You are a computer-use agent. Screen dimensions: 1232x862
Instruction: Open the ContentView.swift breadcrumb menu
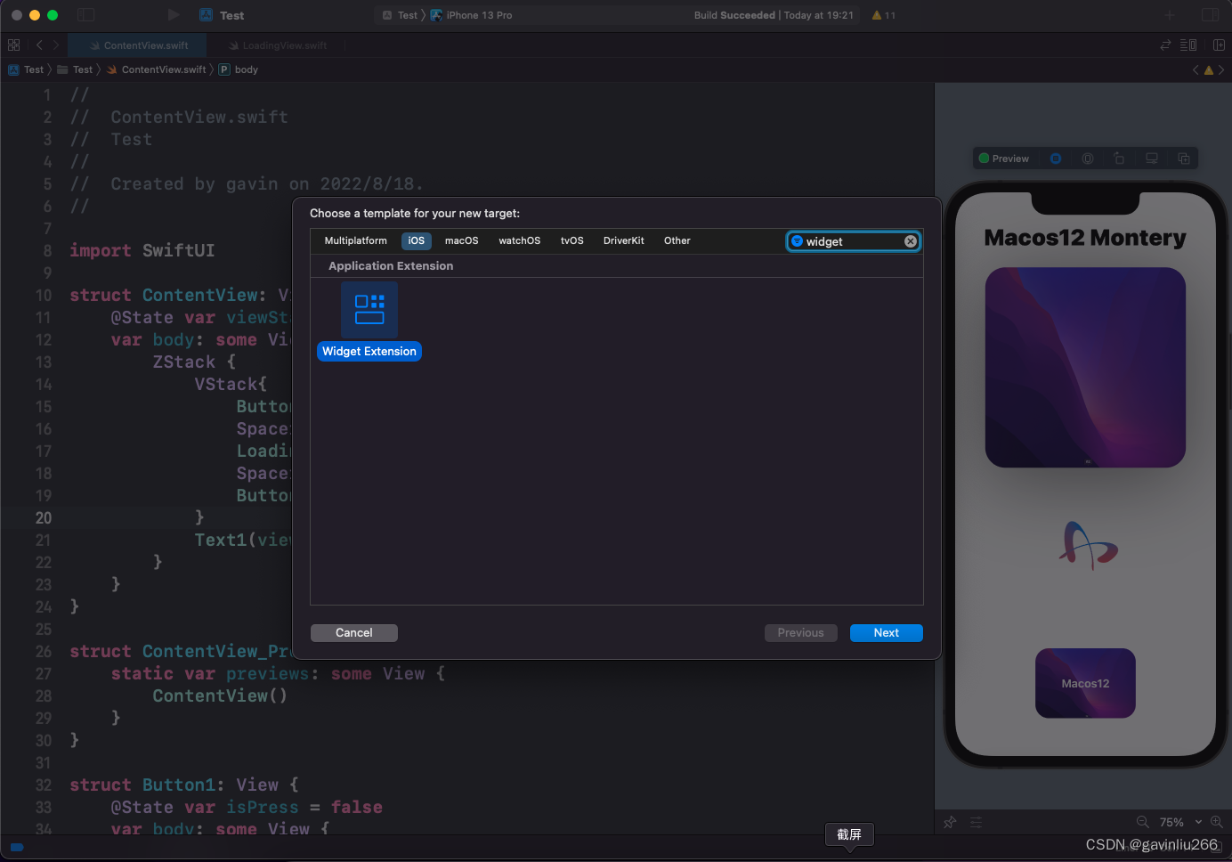(157, 69)
